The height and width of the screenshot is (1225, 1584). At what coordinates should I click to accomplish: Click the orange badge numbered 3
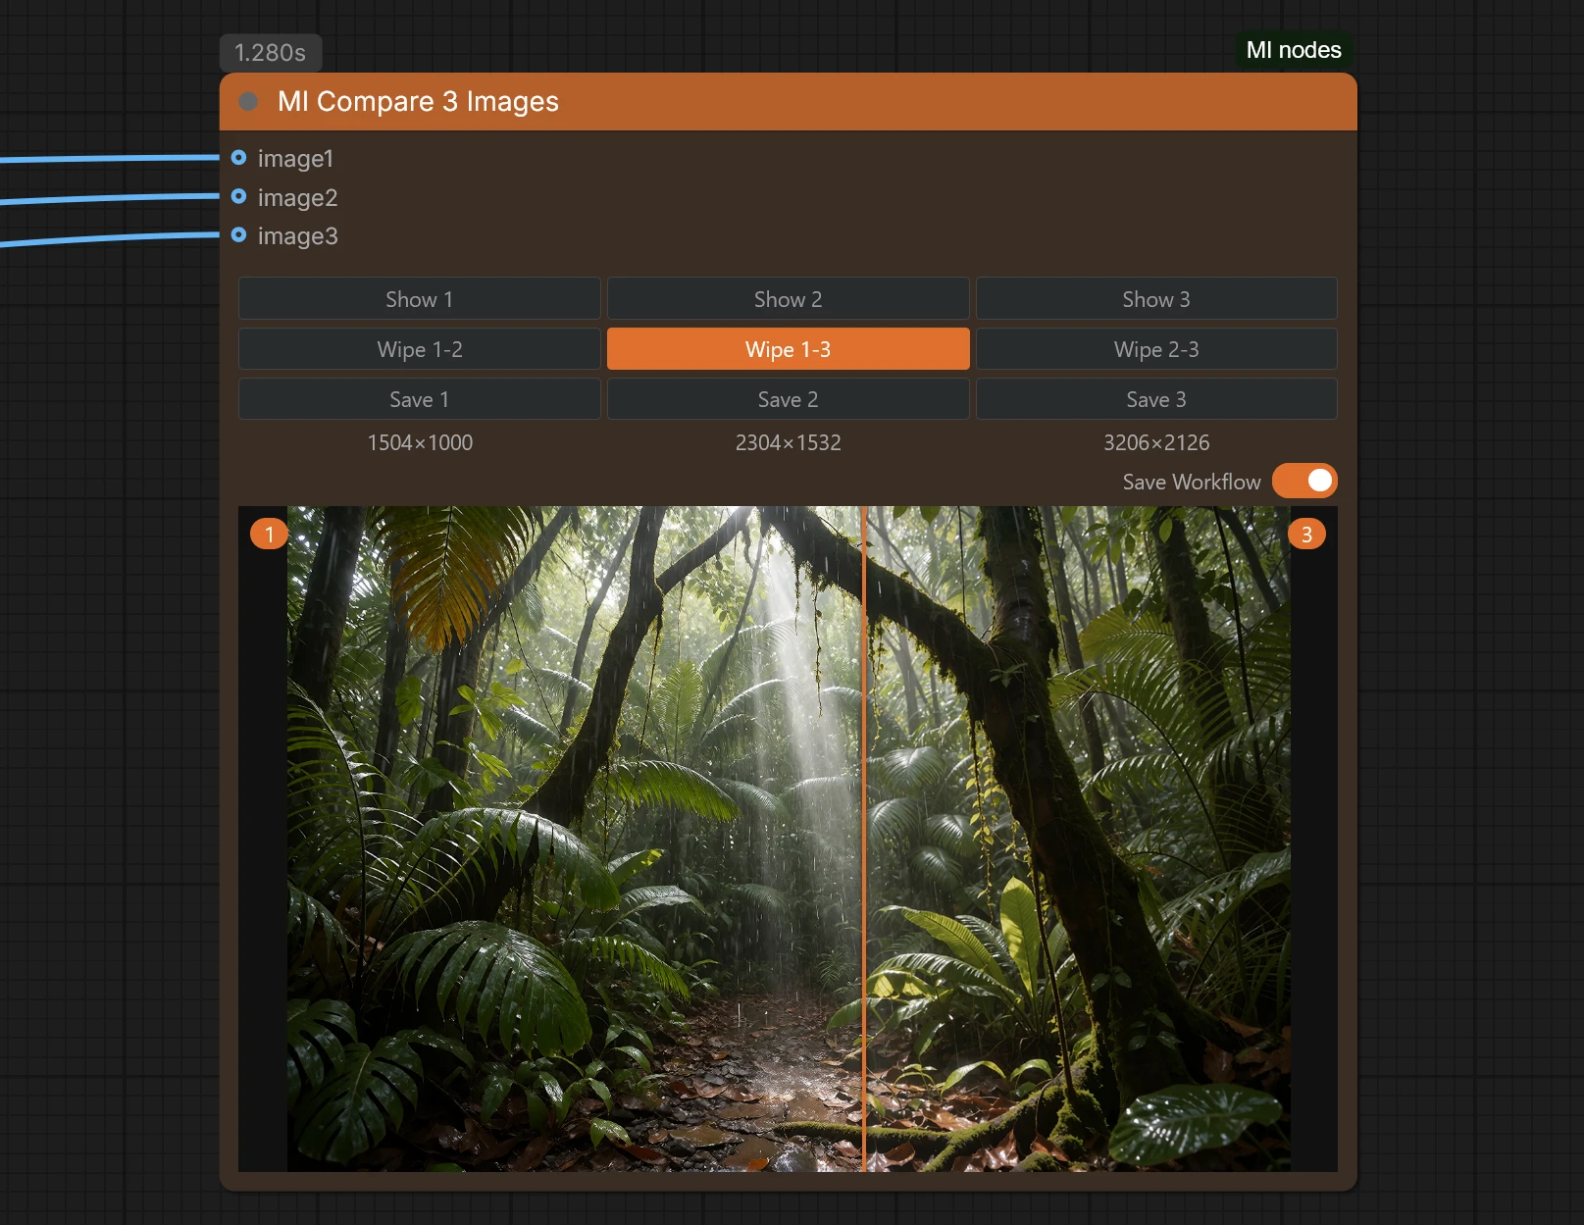click(x=1306, y=535)
